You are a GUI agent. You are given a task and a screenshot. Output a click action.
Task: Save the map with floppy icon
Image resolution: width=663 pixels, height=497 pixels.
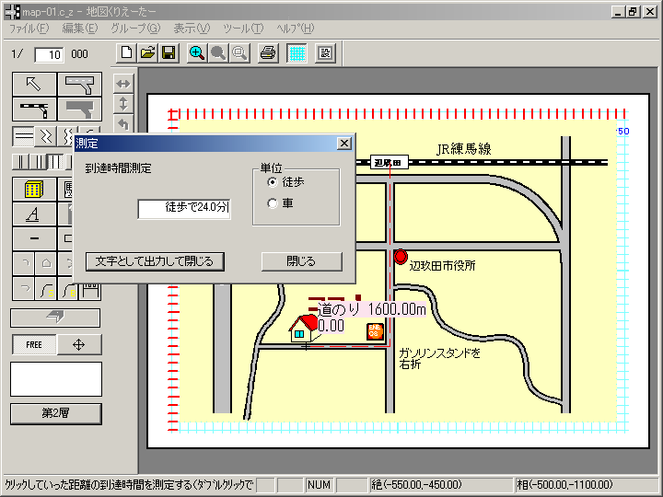coord(169,53)
